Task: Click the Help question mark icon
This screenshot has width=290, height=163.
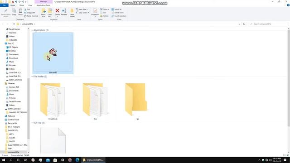Action: [288, 5]
